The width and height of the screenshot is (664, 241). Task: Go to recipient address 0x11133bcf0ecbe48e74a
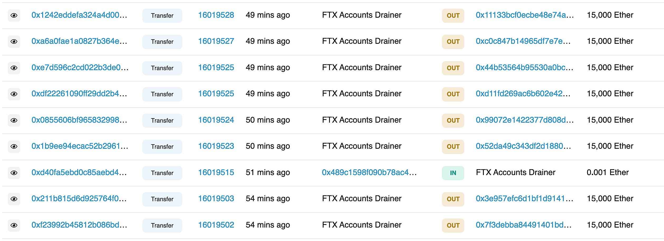[525, 15]
